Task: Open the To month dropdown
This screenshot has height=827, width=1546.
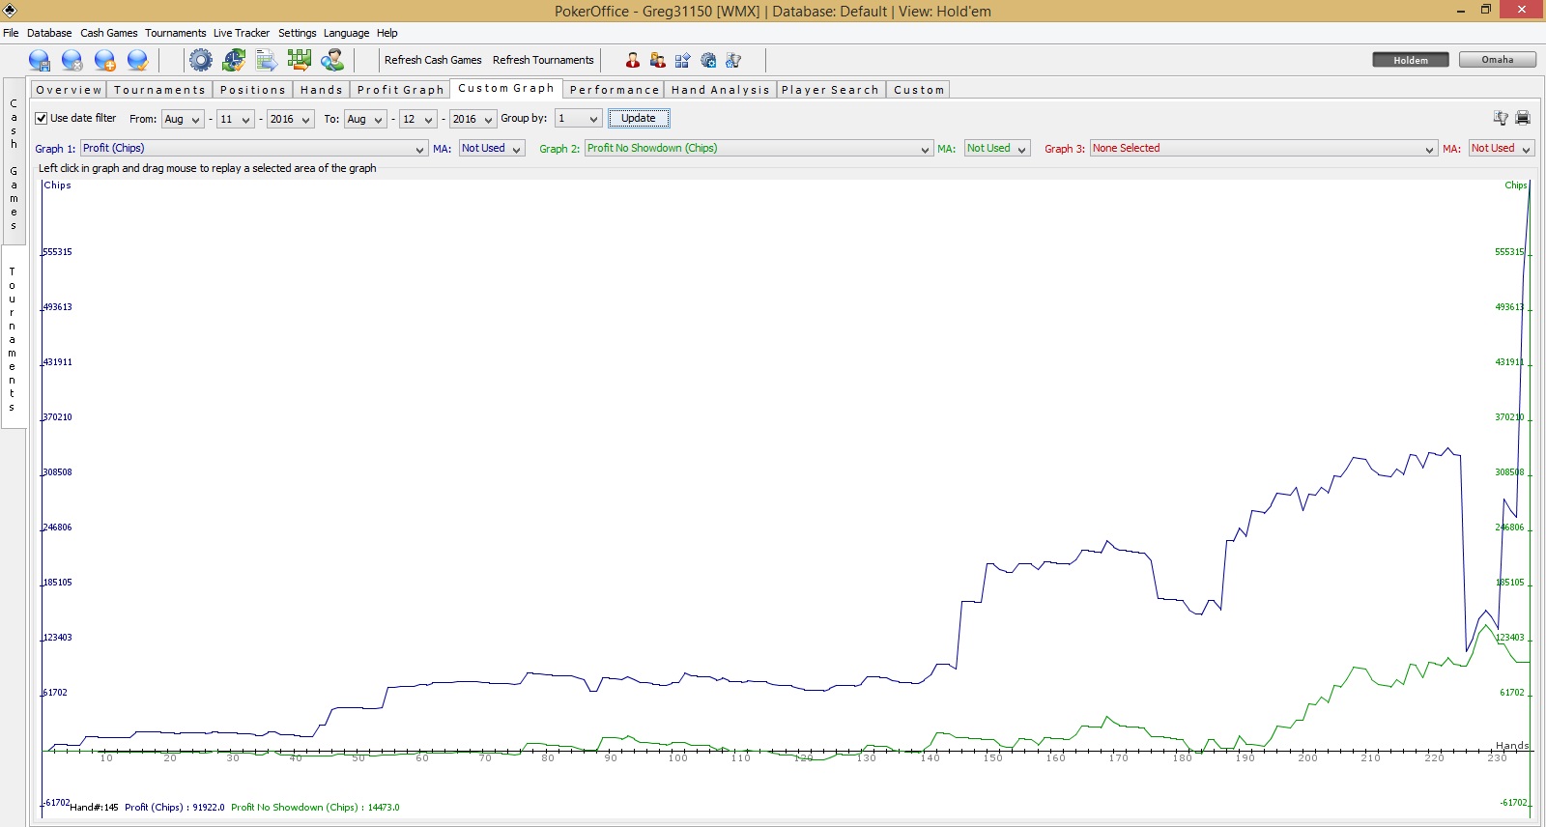Action: pyautogui.click(x=365, y=119)
